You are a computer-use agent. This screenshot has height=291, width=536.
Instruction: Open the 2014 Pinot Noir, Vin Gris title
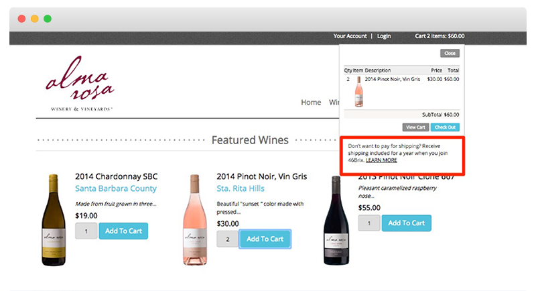(261, 176)
